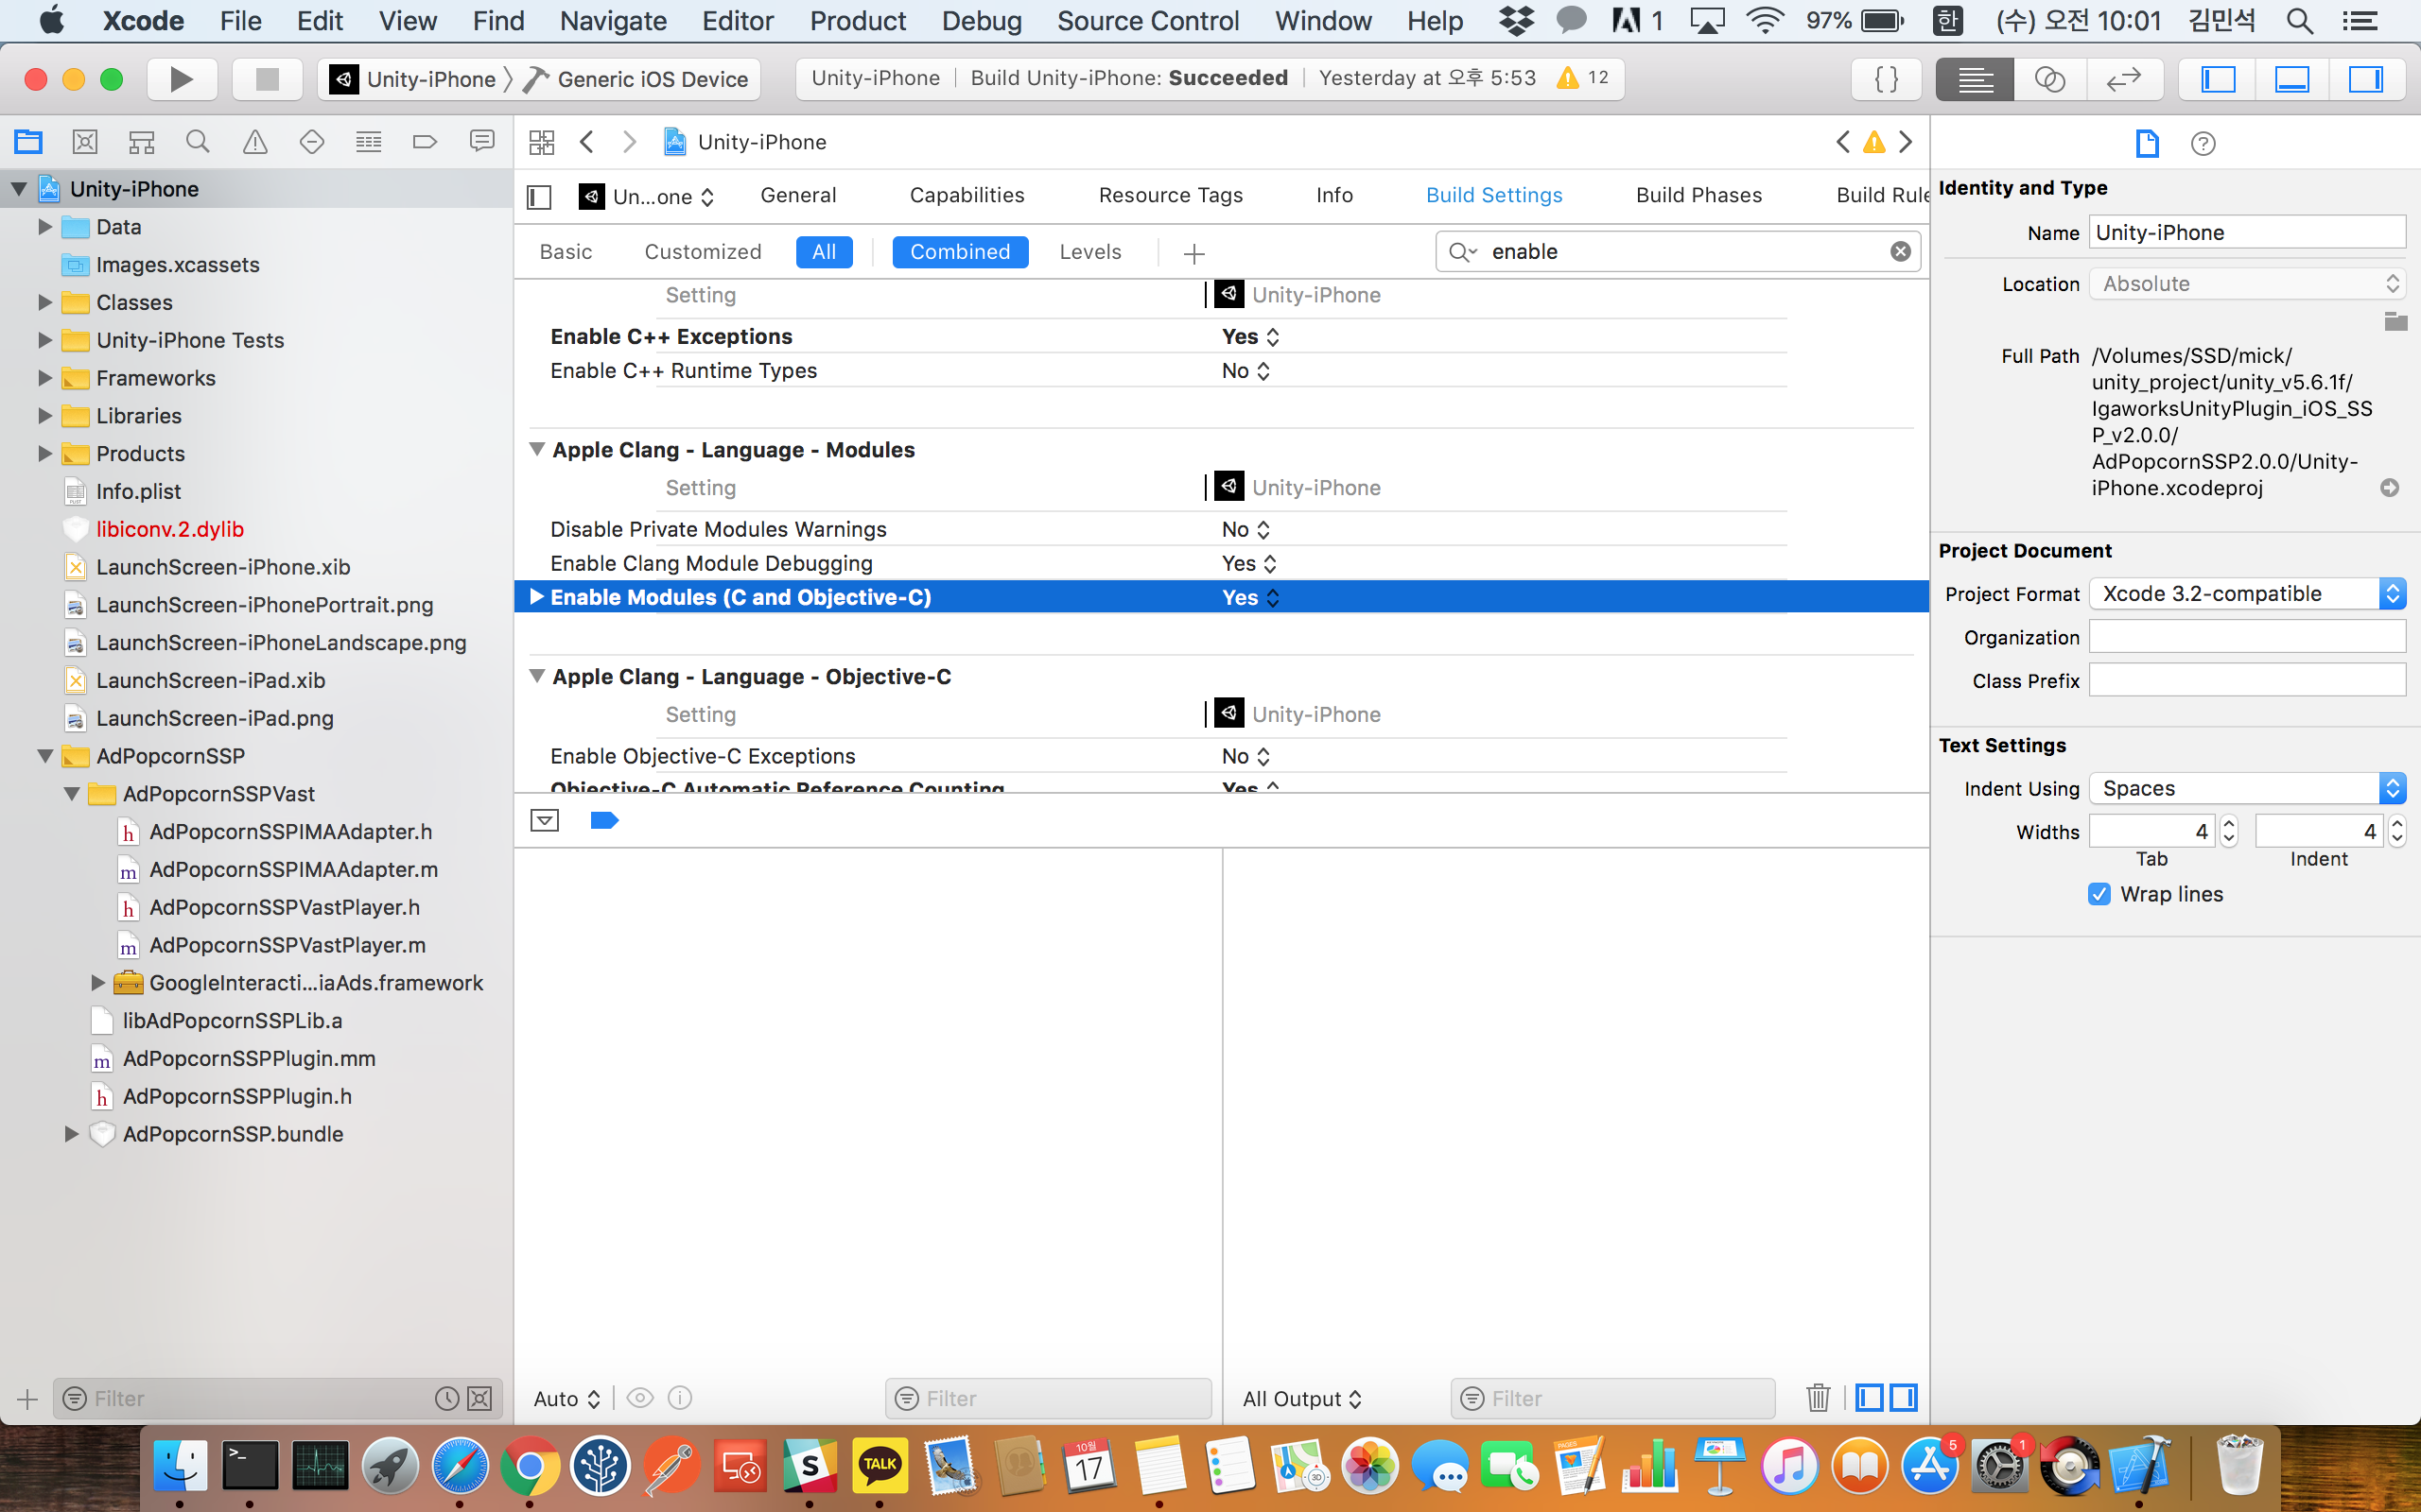The height and width of the screenshot is (1512, 2421).
Task: Toggle the project and targets list sidebar
Action: pos(539,197)
